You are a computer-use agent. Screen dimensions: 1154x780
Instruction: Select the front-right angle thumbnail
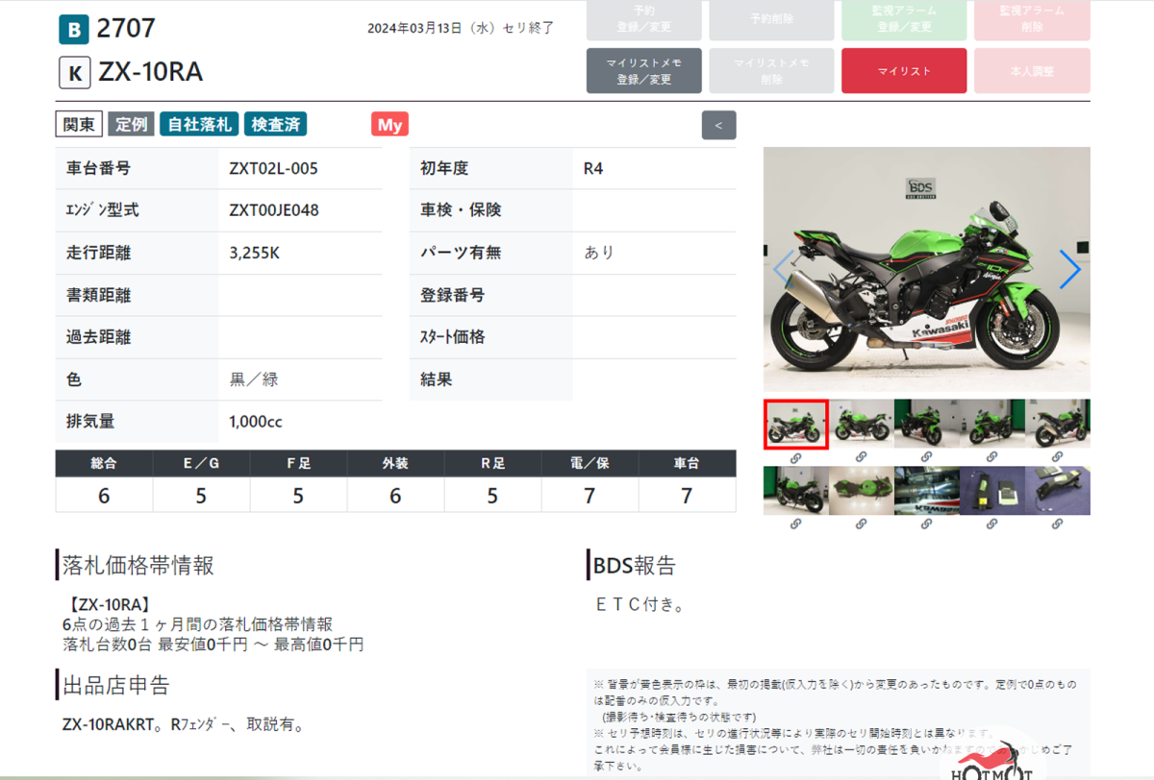point(992,424)
